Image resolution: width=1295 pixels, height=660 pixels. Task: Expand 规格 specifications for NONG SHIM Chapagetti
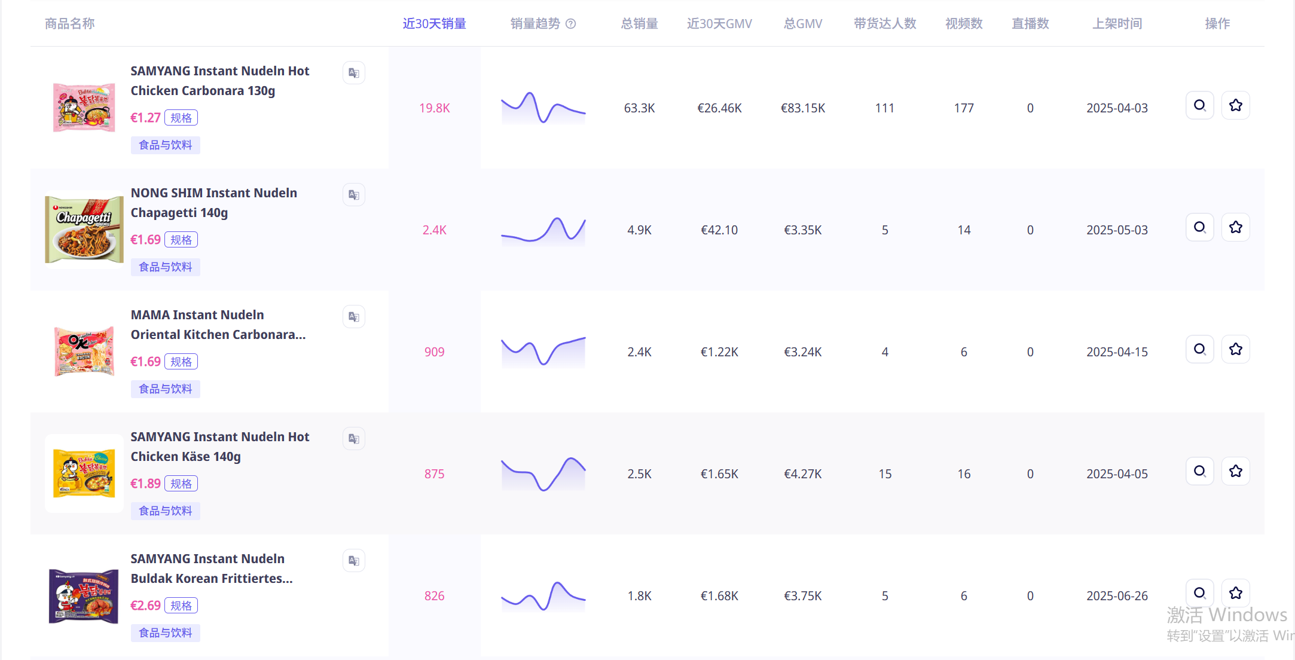(x=181, y=239)
